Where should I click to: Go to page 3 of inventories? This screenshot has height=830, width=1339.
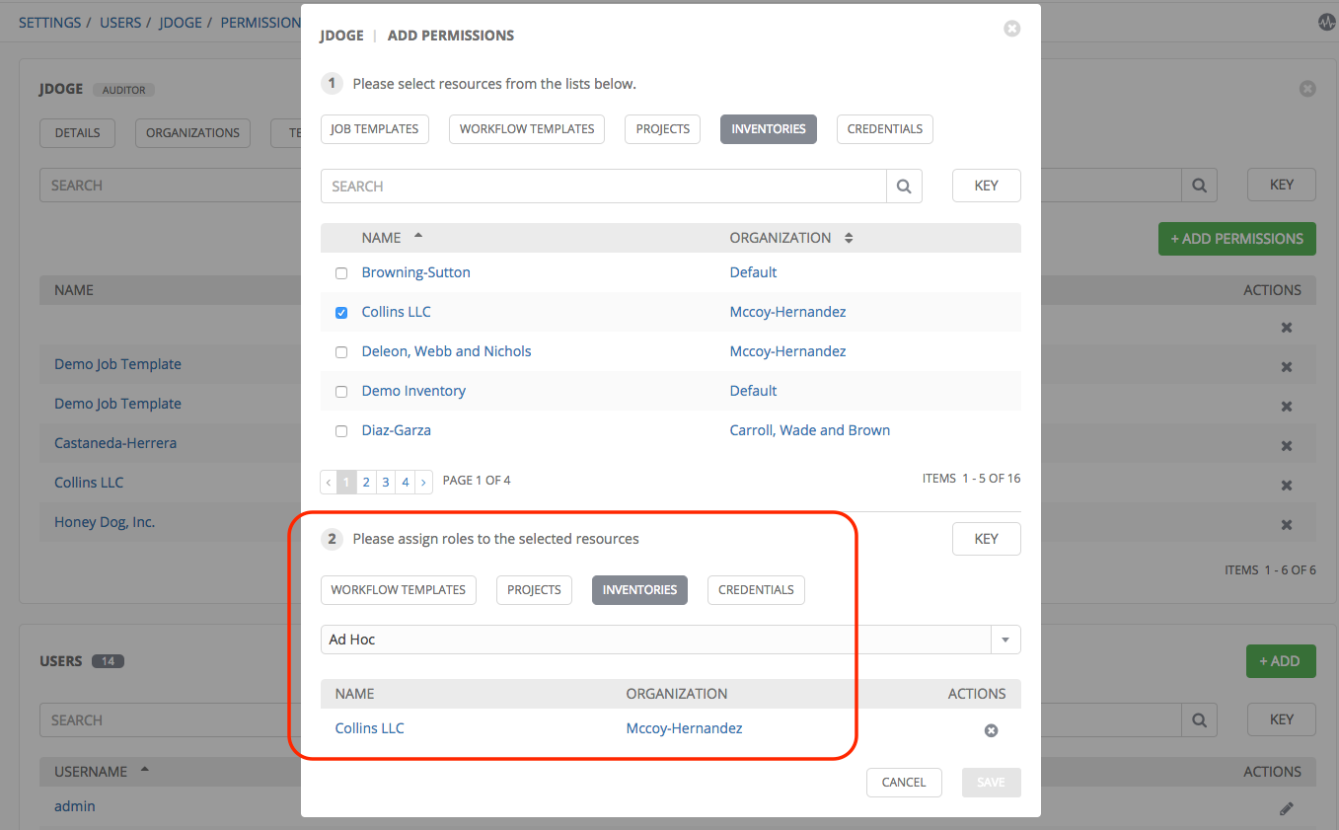tap(386, 482)
